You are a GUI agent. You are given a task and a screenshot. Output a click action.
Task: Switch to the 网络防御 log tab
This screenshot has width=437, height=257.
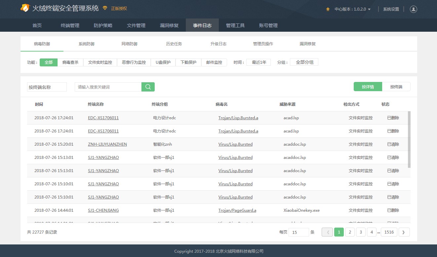coord(130,44)
